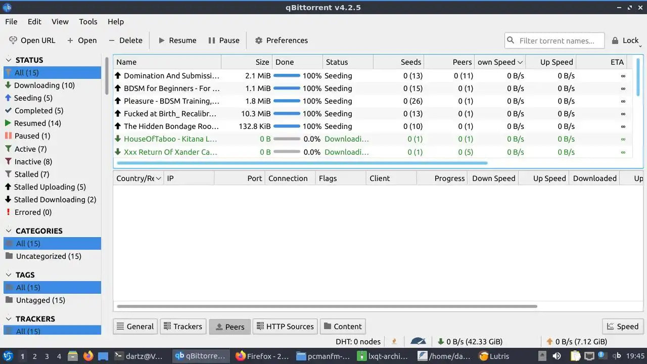Open the toolbar overflow arrow beside Lock

point(640,45)
